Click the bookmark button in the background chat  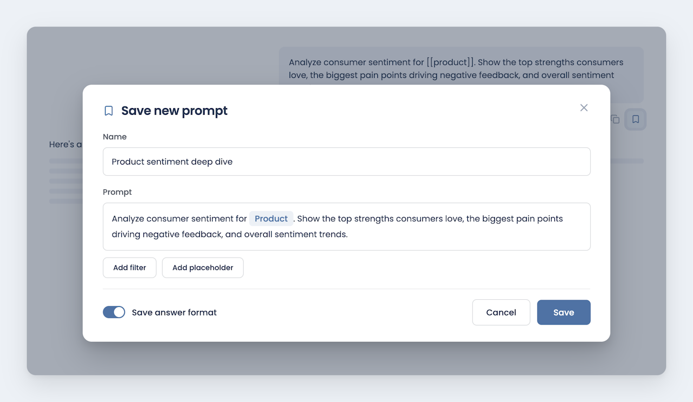pyautogui.click(x=636, y=119)
